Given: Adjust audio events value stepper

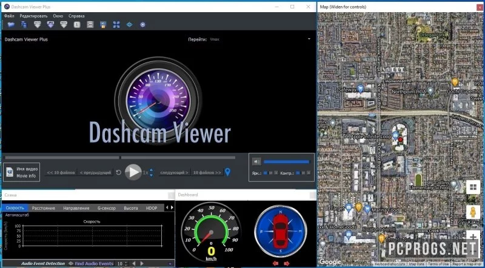Looking at the screenshot, I should (x=126, y=264).
